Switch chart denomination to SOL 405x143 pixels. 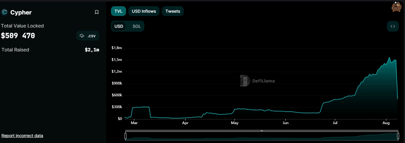[x=137, y=26]
